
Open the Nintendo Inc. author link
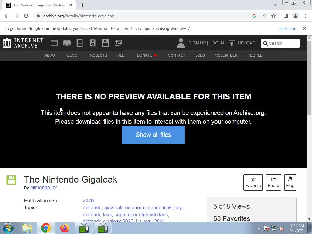[x=44, y=187]
